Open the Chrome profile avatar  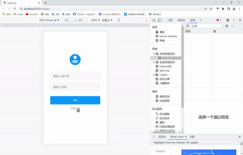(x=234, y=9)
